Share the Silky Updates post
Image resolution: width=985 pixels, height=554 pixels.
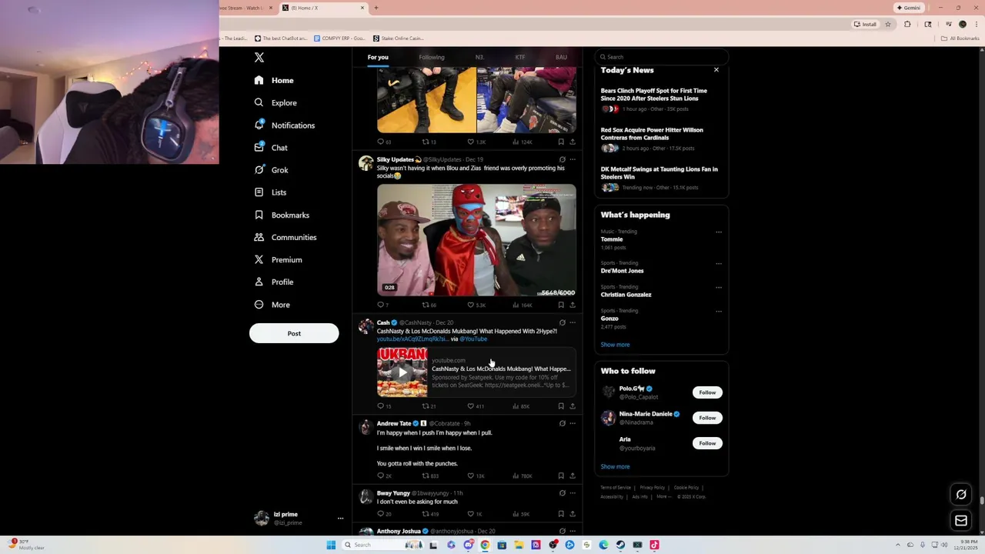572,305
